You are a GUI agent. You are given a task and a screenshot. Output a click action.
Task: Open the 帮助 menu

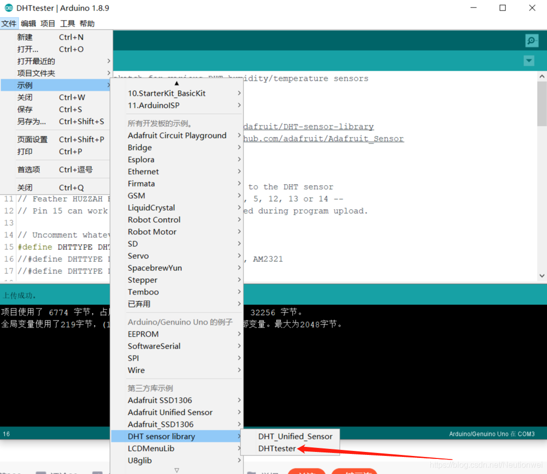(x=87, y=24)
